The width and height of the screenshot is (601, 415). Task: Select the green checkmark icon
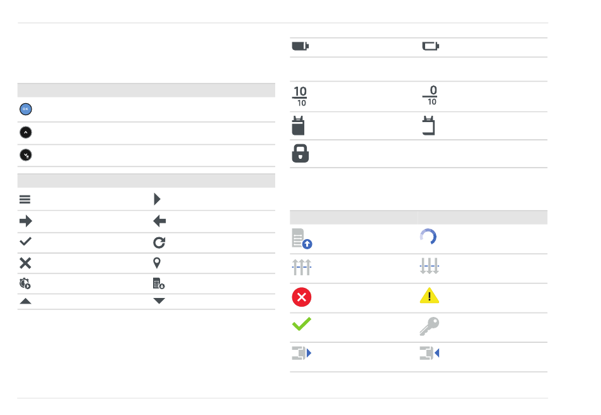302,324
